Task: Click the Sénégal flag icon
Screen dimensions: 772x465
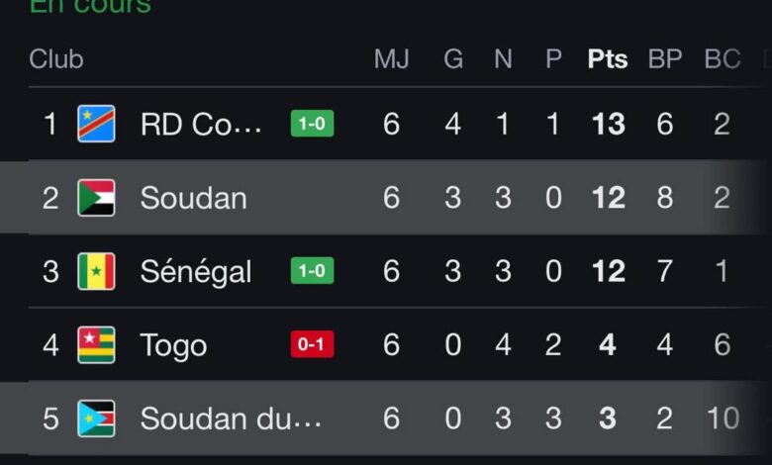Action: [96, 271]
